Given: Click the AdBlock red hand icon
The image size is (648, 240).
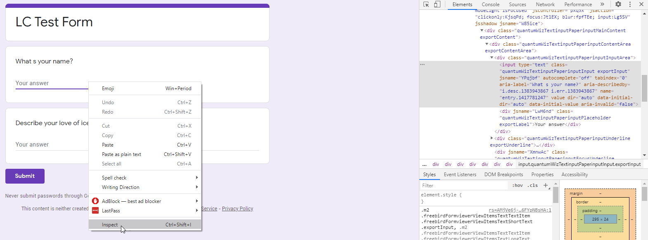Looking at the screenshot, I should click(x=95, y=201).
